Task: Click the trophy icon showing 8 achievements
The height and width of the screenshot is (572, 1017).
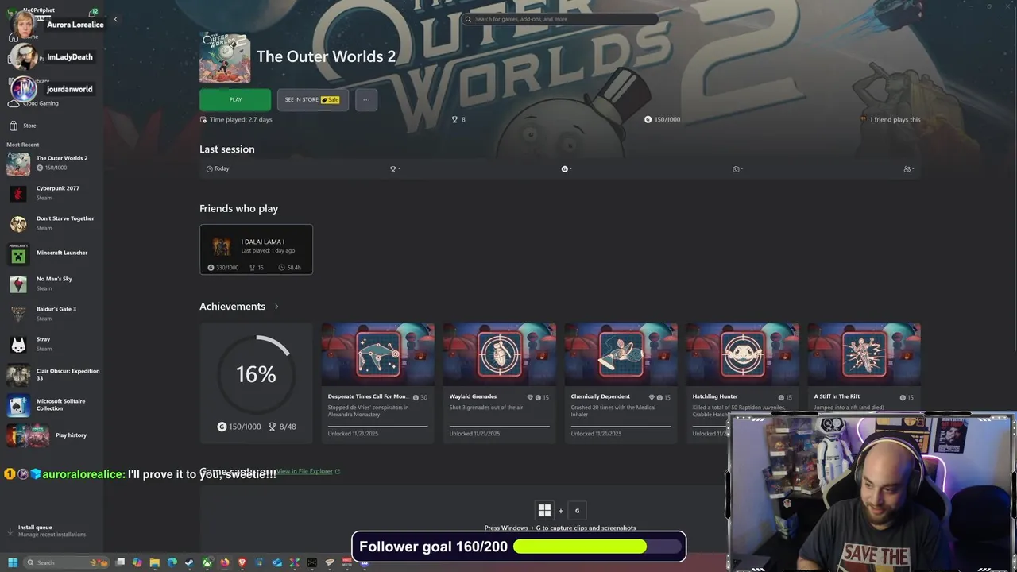Action: click(454, 119)
